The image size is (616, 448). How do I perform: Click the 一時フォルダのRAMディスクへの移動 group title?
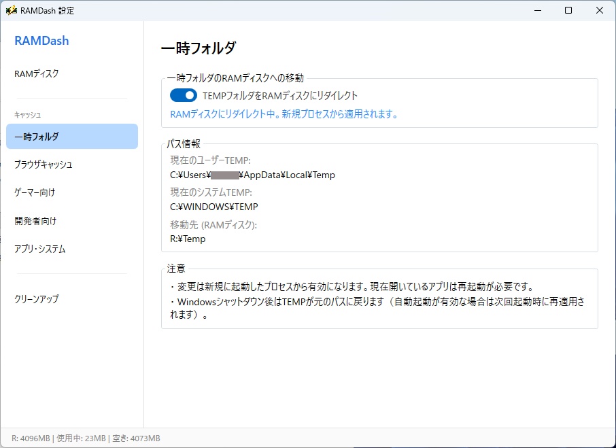[235, 78]
